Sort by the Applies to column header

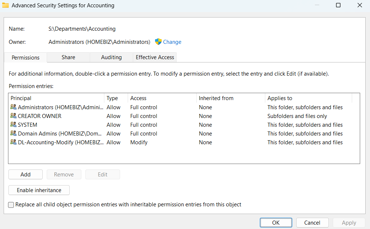click(309, 98)
